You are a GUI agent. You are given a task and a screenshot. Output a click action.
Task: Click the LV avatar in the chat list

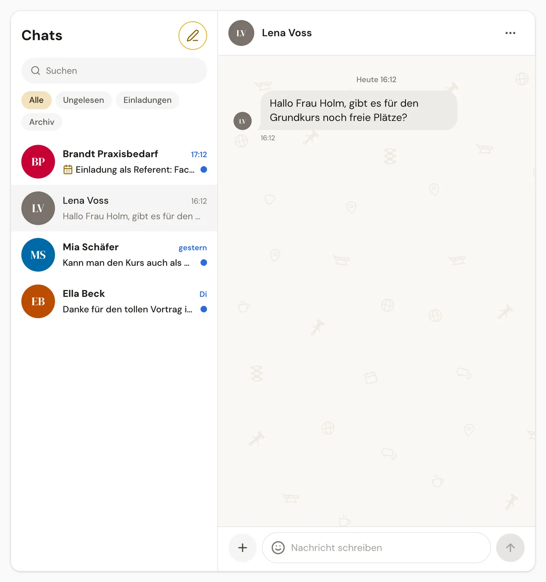pos(38,208)
